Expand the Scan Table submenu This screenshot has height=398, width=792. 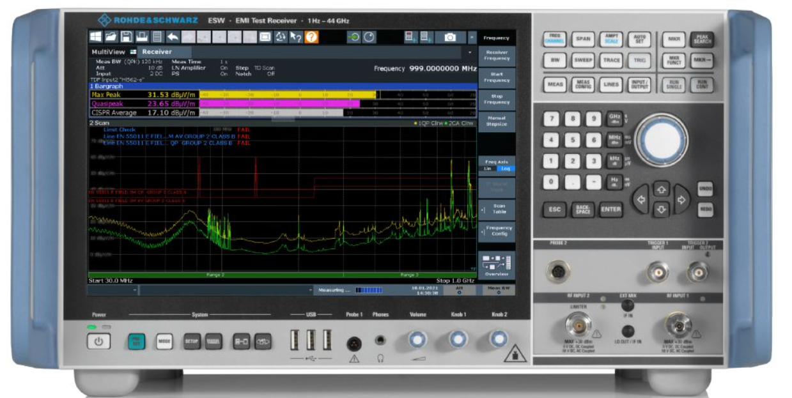pyautogui.click(x=497, y=209)
